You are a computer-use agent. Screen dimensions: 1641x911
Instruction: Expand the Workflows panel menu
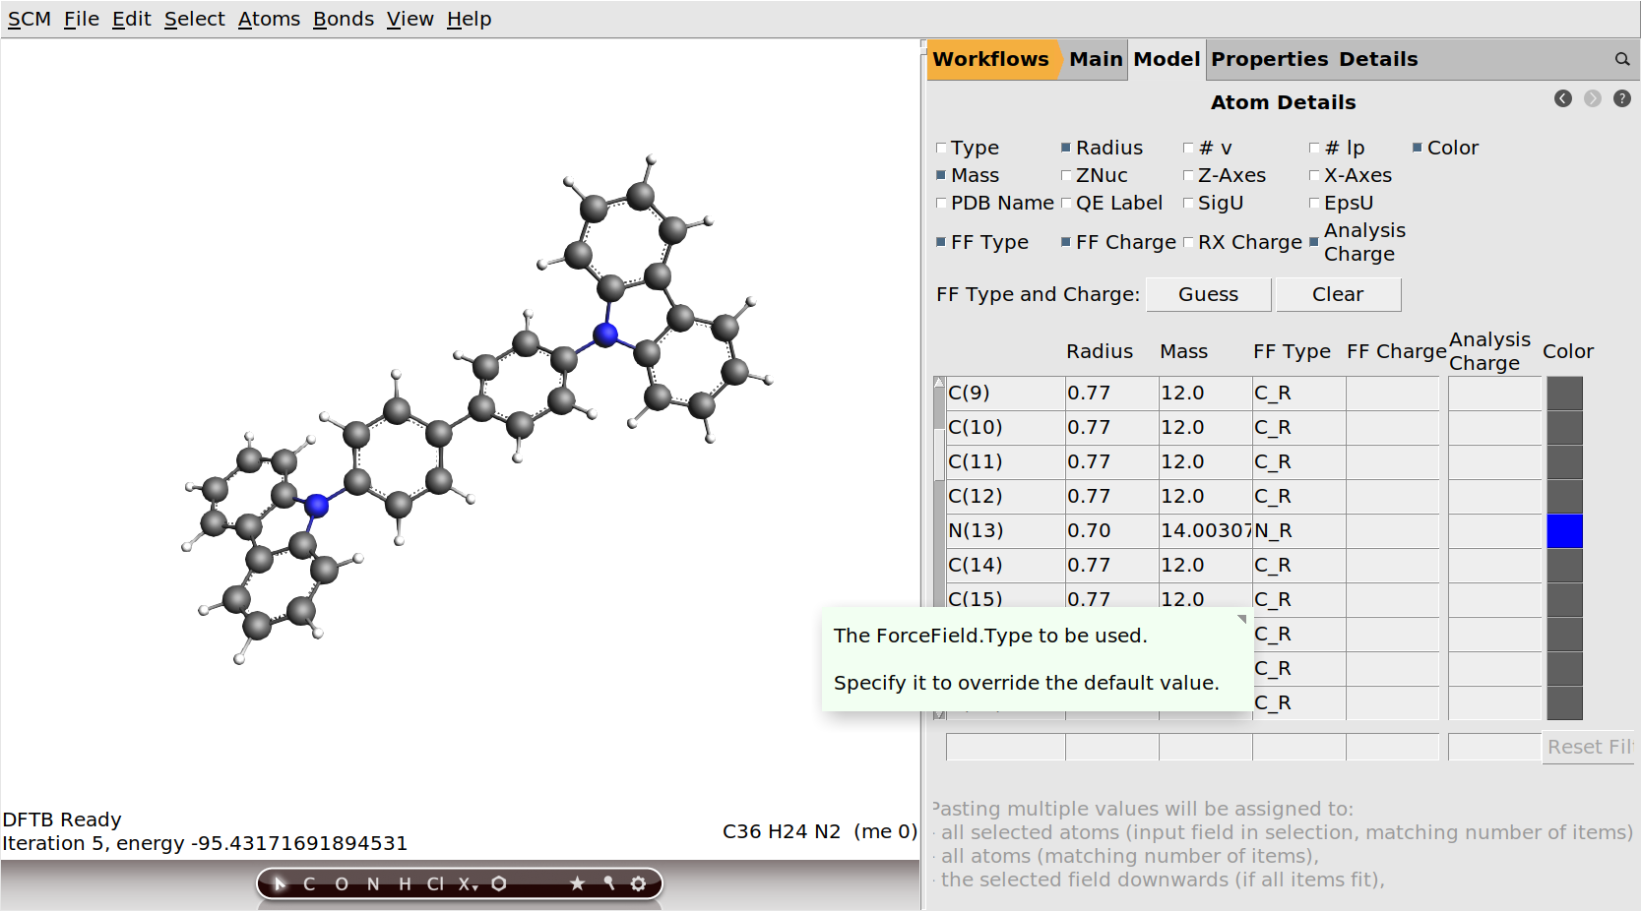coord(990,59)
